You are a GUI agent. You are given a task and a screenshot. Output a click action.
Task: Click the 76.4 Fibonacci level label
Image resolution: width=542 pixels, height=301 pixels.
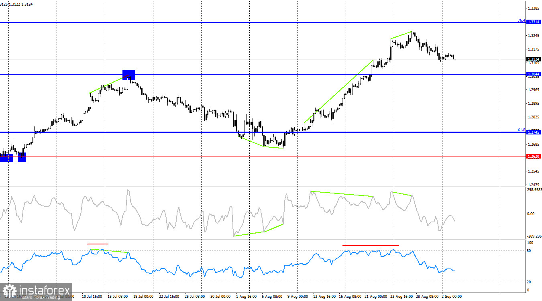522,20
